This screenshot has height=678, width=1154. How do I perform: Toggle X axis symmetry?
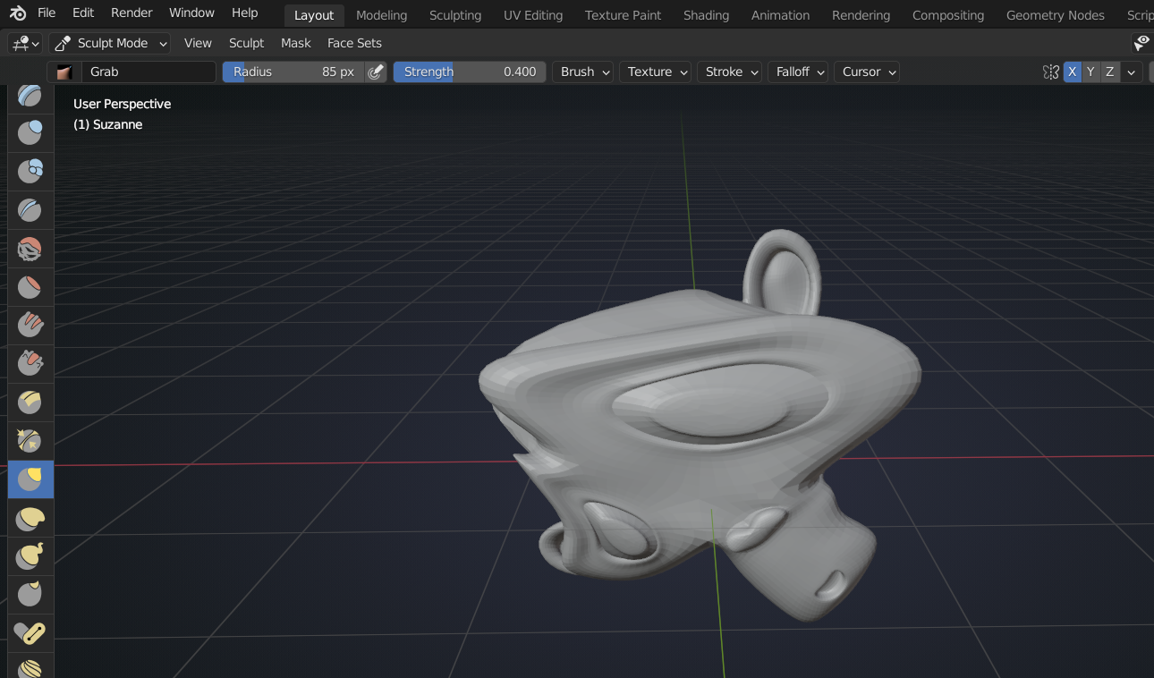pyautogui.click(x=1072, y=72)
